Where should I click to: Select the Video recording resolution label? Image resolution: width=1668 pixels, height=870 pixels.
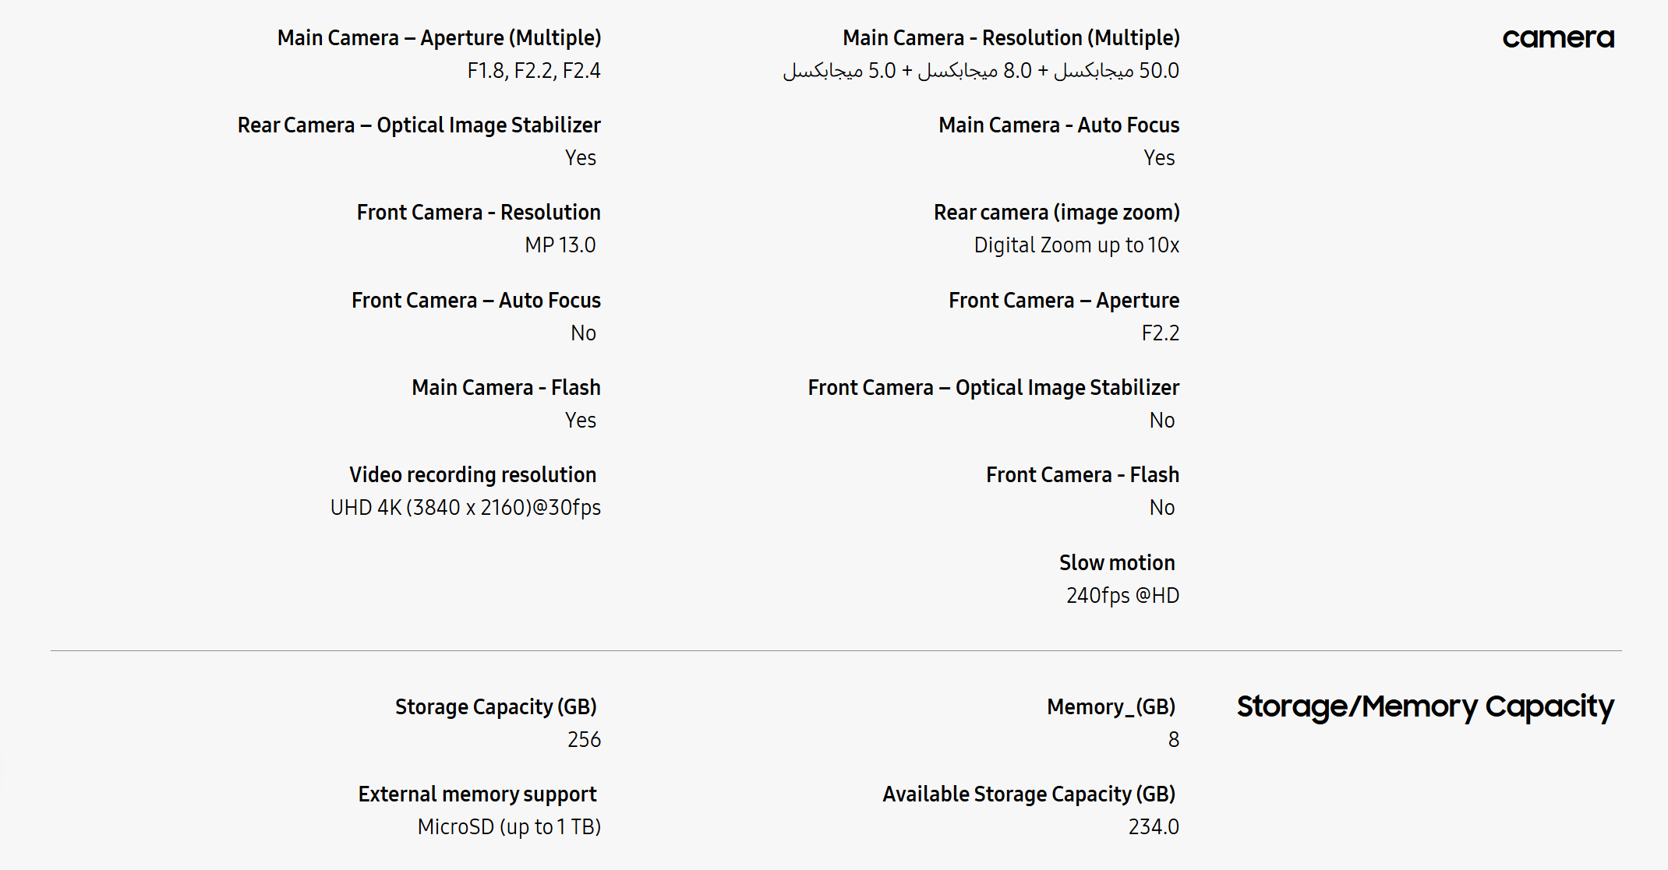coord(472,474)
